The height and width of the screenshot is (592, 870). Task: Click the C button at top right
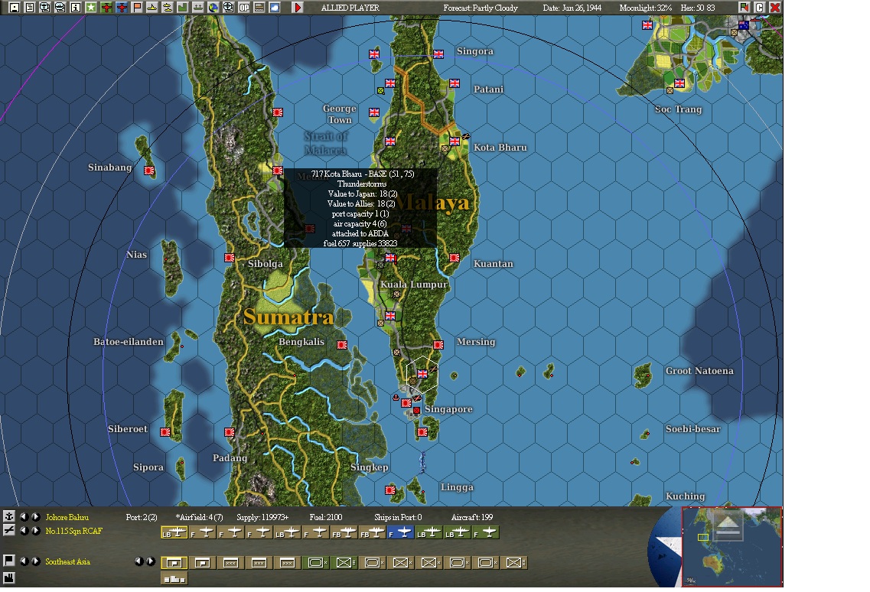pos(760,7)
